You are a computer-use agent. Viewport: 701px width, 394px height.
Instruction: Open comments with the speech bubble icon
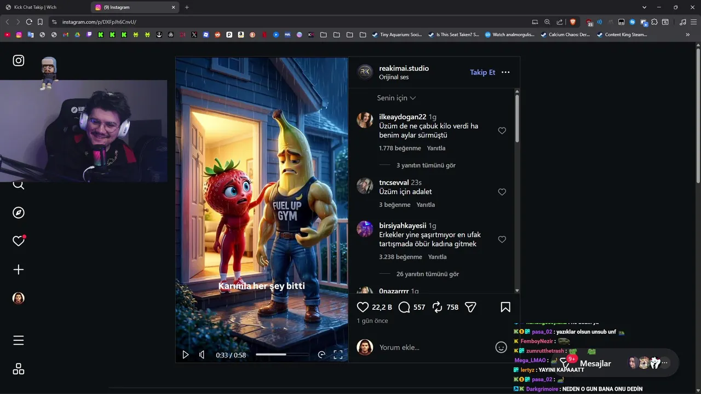404,307
